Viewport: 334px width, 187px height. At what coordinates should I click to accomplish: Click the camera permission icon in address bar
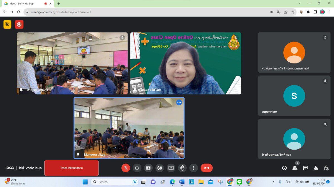[x=272, y=12]
